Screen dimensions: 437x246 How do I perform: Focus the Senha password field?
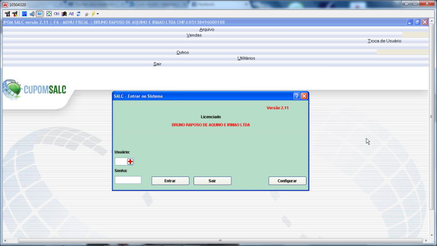click(128, 180)
